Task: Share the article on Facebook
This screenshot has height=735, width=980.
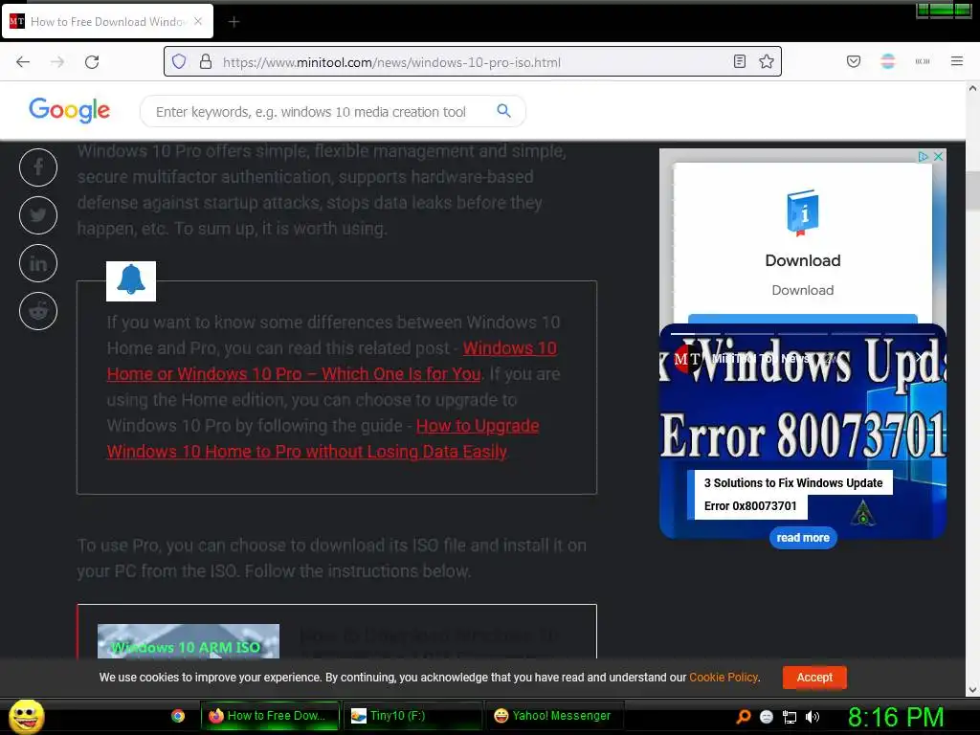Action: [38, 167]
